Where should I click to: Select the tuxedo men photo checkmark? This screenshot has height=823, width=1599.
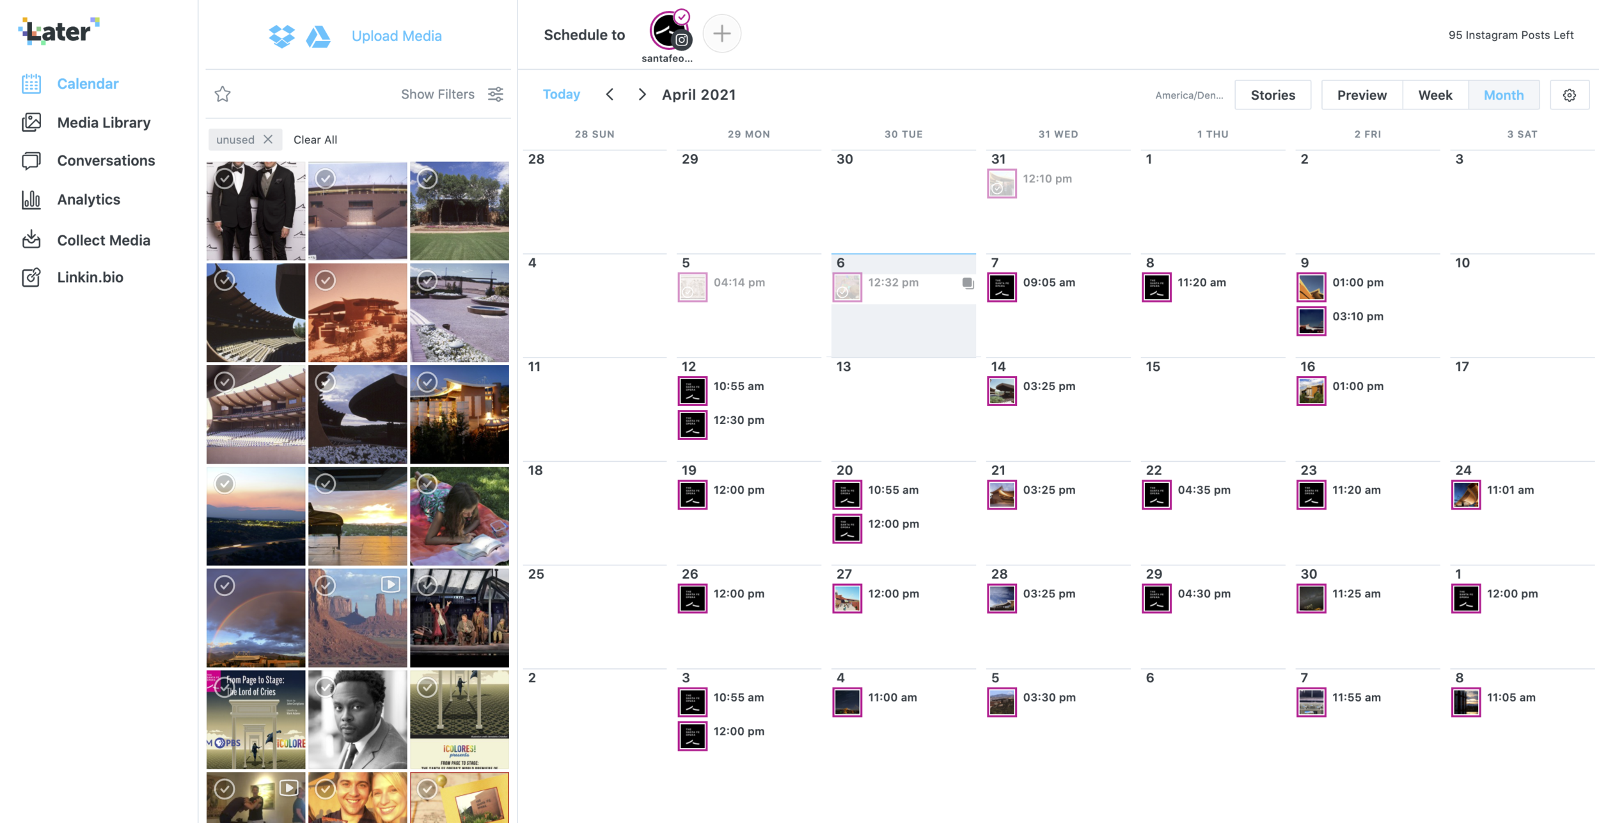(224, 179)
